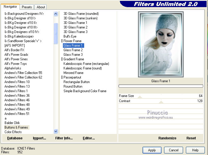The width and height of the screenshot is (208, 155).
Task: Adjust the Contrast slider
Action: point(161,102)
